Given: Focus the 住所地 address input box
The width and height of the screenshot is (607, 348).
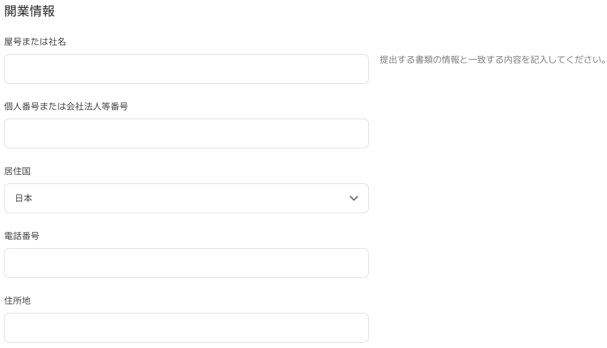Looking at the screenshot, I should tap(186, 328).
